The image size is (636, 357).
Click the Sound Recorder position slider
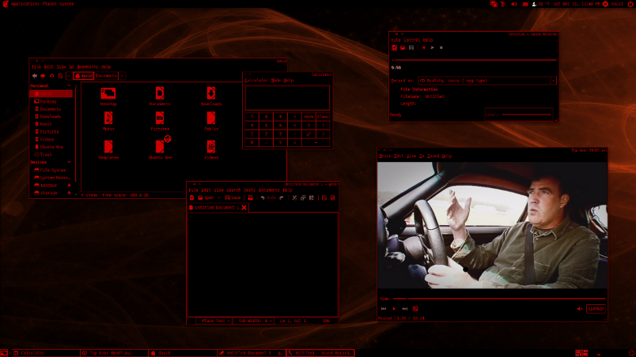474,60
